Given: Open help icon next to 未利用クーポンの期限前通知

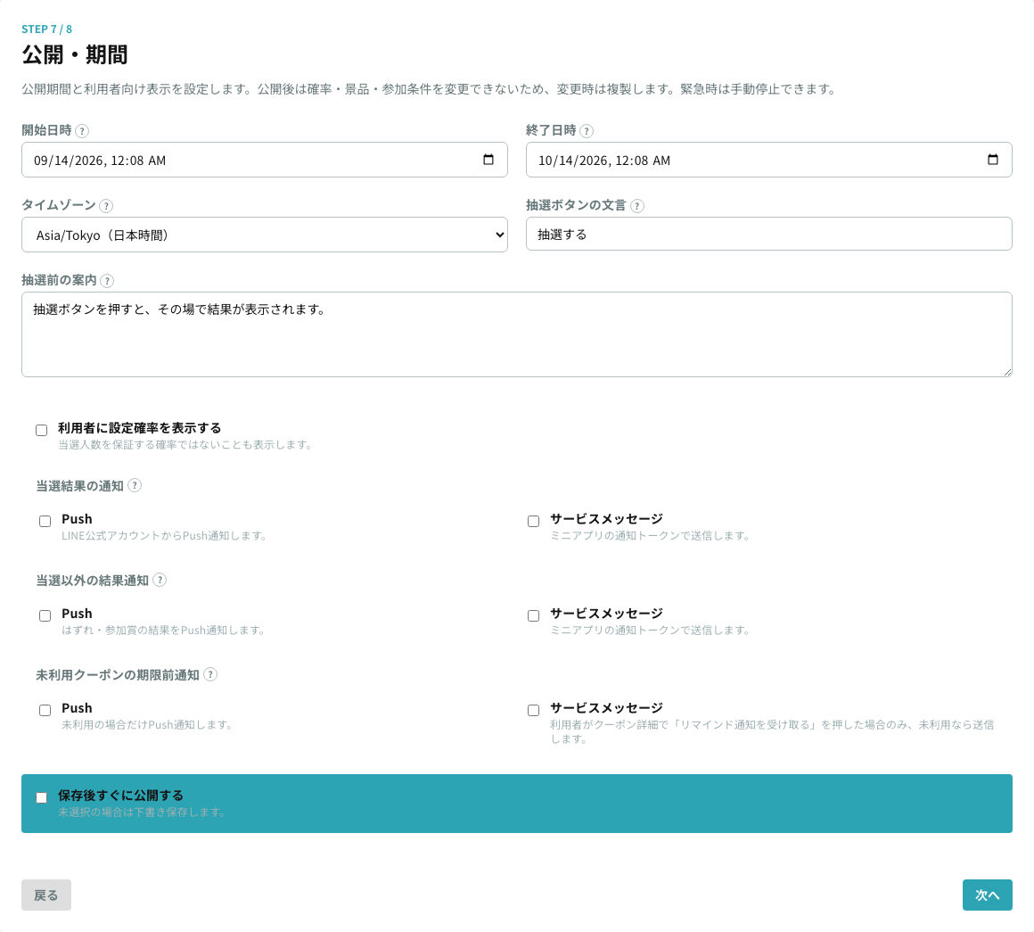Looking at the screenshot, I should (210, 674).
